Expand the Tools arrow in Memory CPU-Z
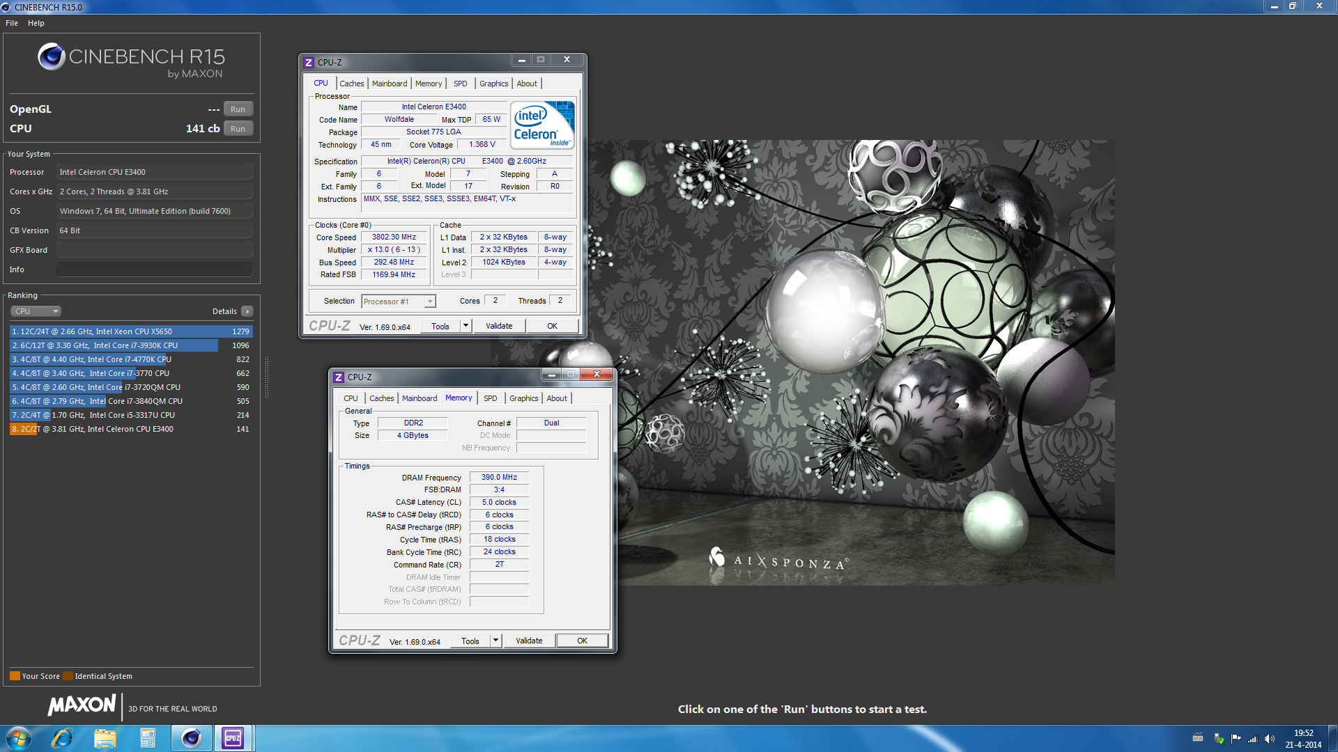 [495, 641]
